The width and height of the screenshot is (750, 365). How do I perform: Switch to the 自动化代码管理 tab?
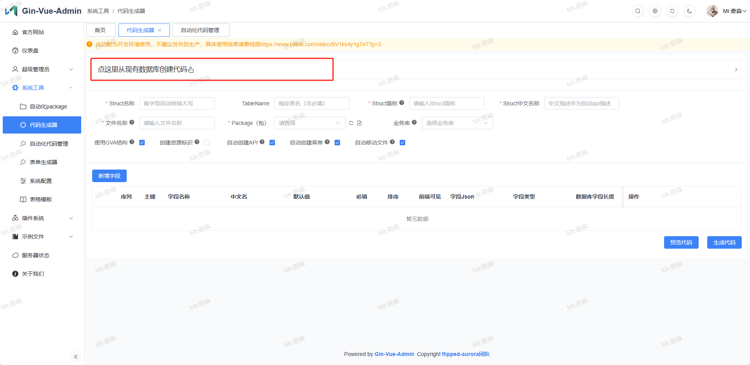pos(200,30)
